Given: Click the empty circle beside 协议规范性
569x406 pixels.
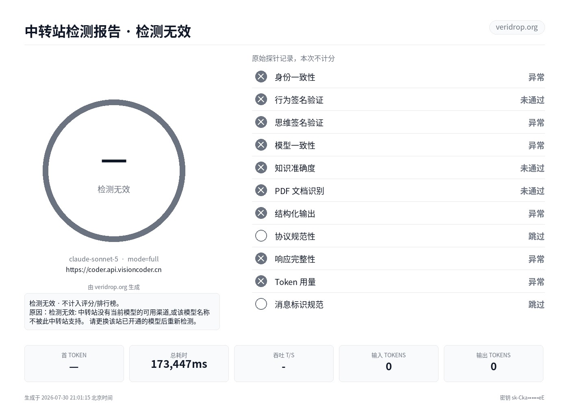Looking at the screenshot, I should click(x=261, y=236).
